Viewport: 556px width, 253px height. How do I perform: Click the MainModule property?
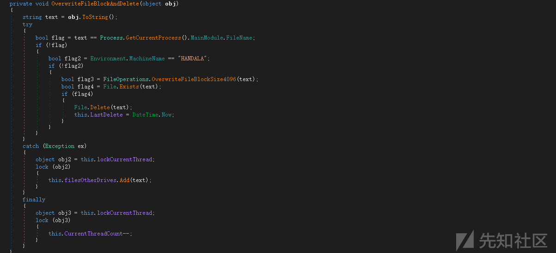[207, 38]
